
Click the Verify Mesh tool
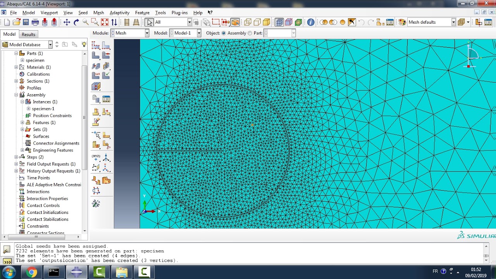[x=106, y=76]
